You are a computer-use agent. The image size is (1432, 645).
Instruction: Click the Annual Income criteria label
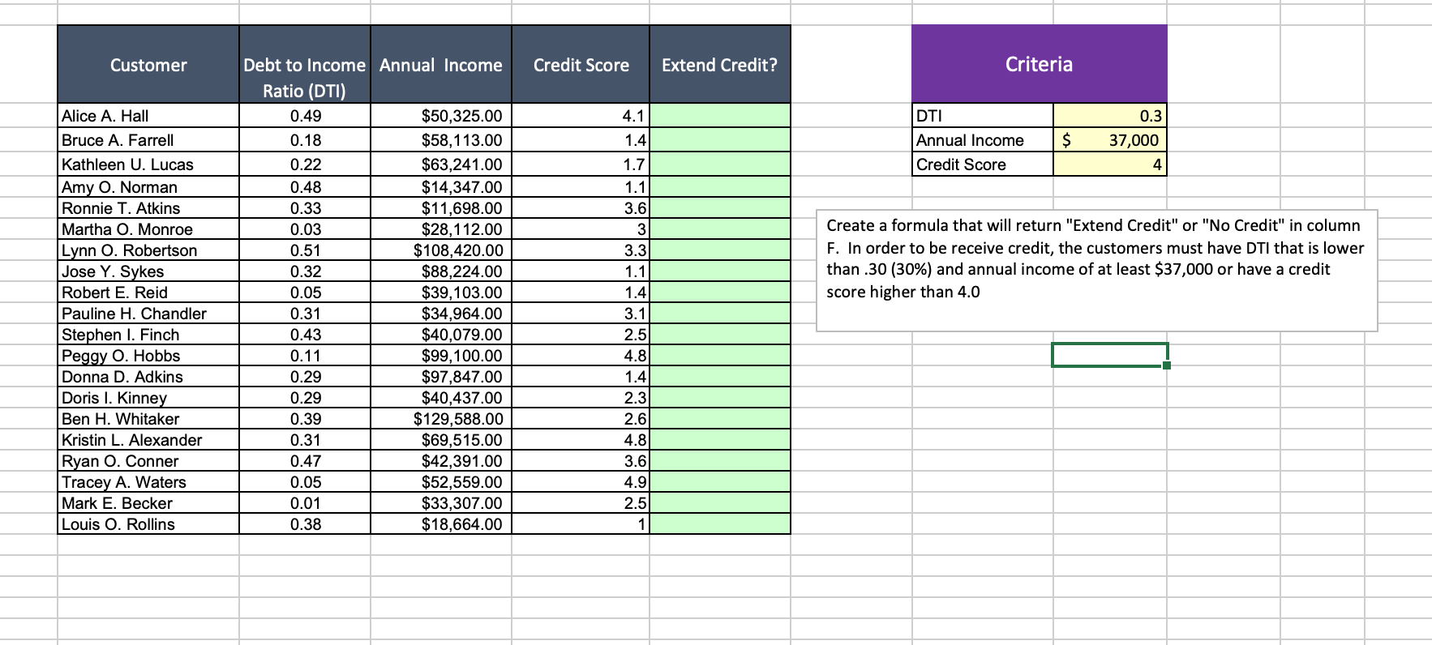click(x=983, y=140)
